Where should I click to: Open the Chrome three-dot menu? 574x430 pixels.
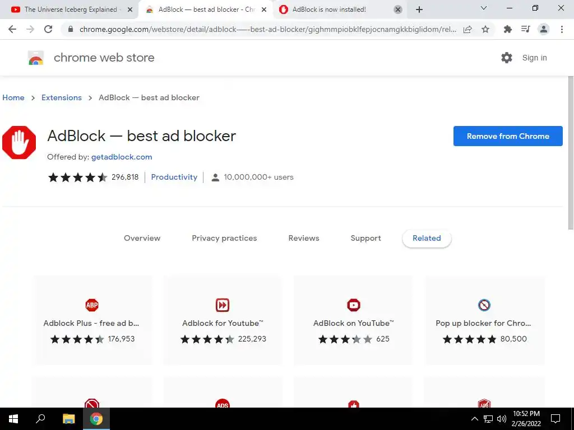coord(562,29)
